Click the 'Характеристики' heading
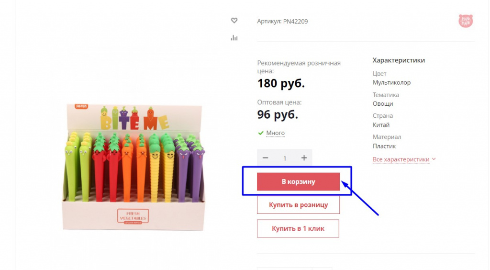Screen dimensions: 490x270 coord(399,60)
